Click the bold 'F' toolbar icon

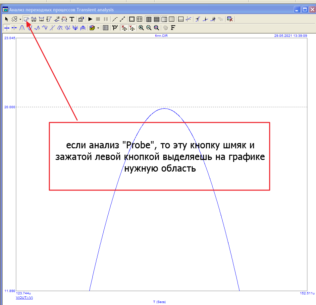(x=173, y=28)
